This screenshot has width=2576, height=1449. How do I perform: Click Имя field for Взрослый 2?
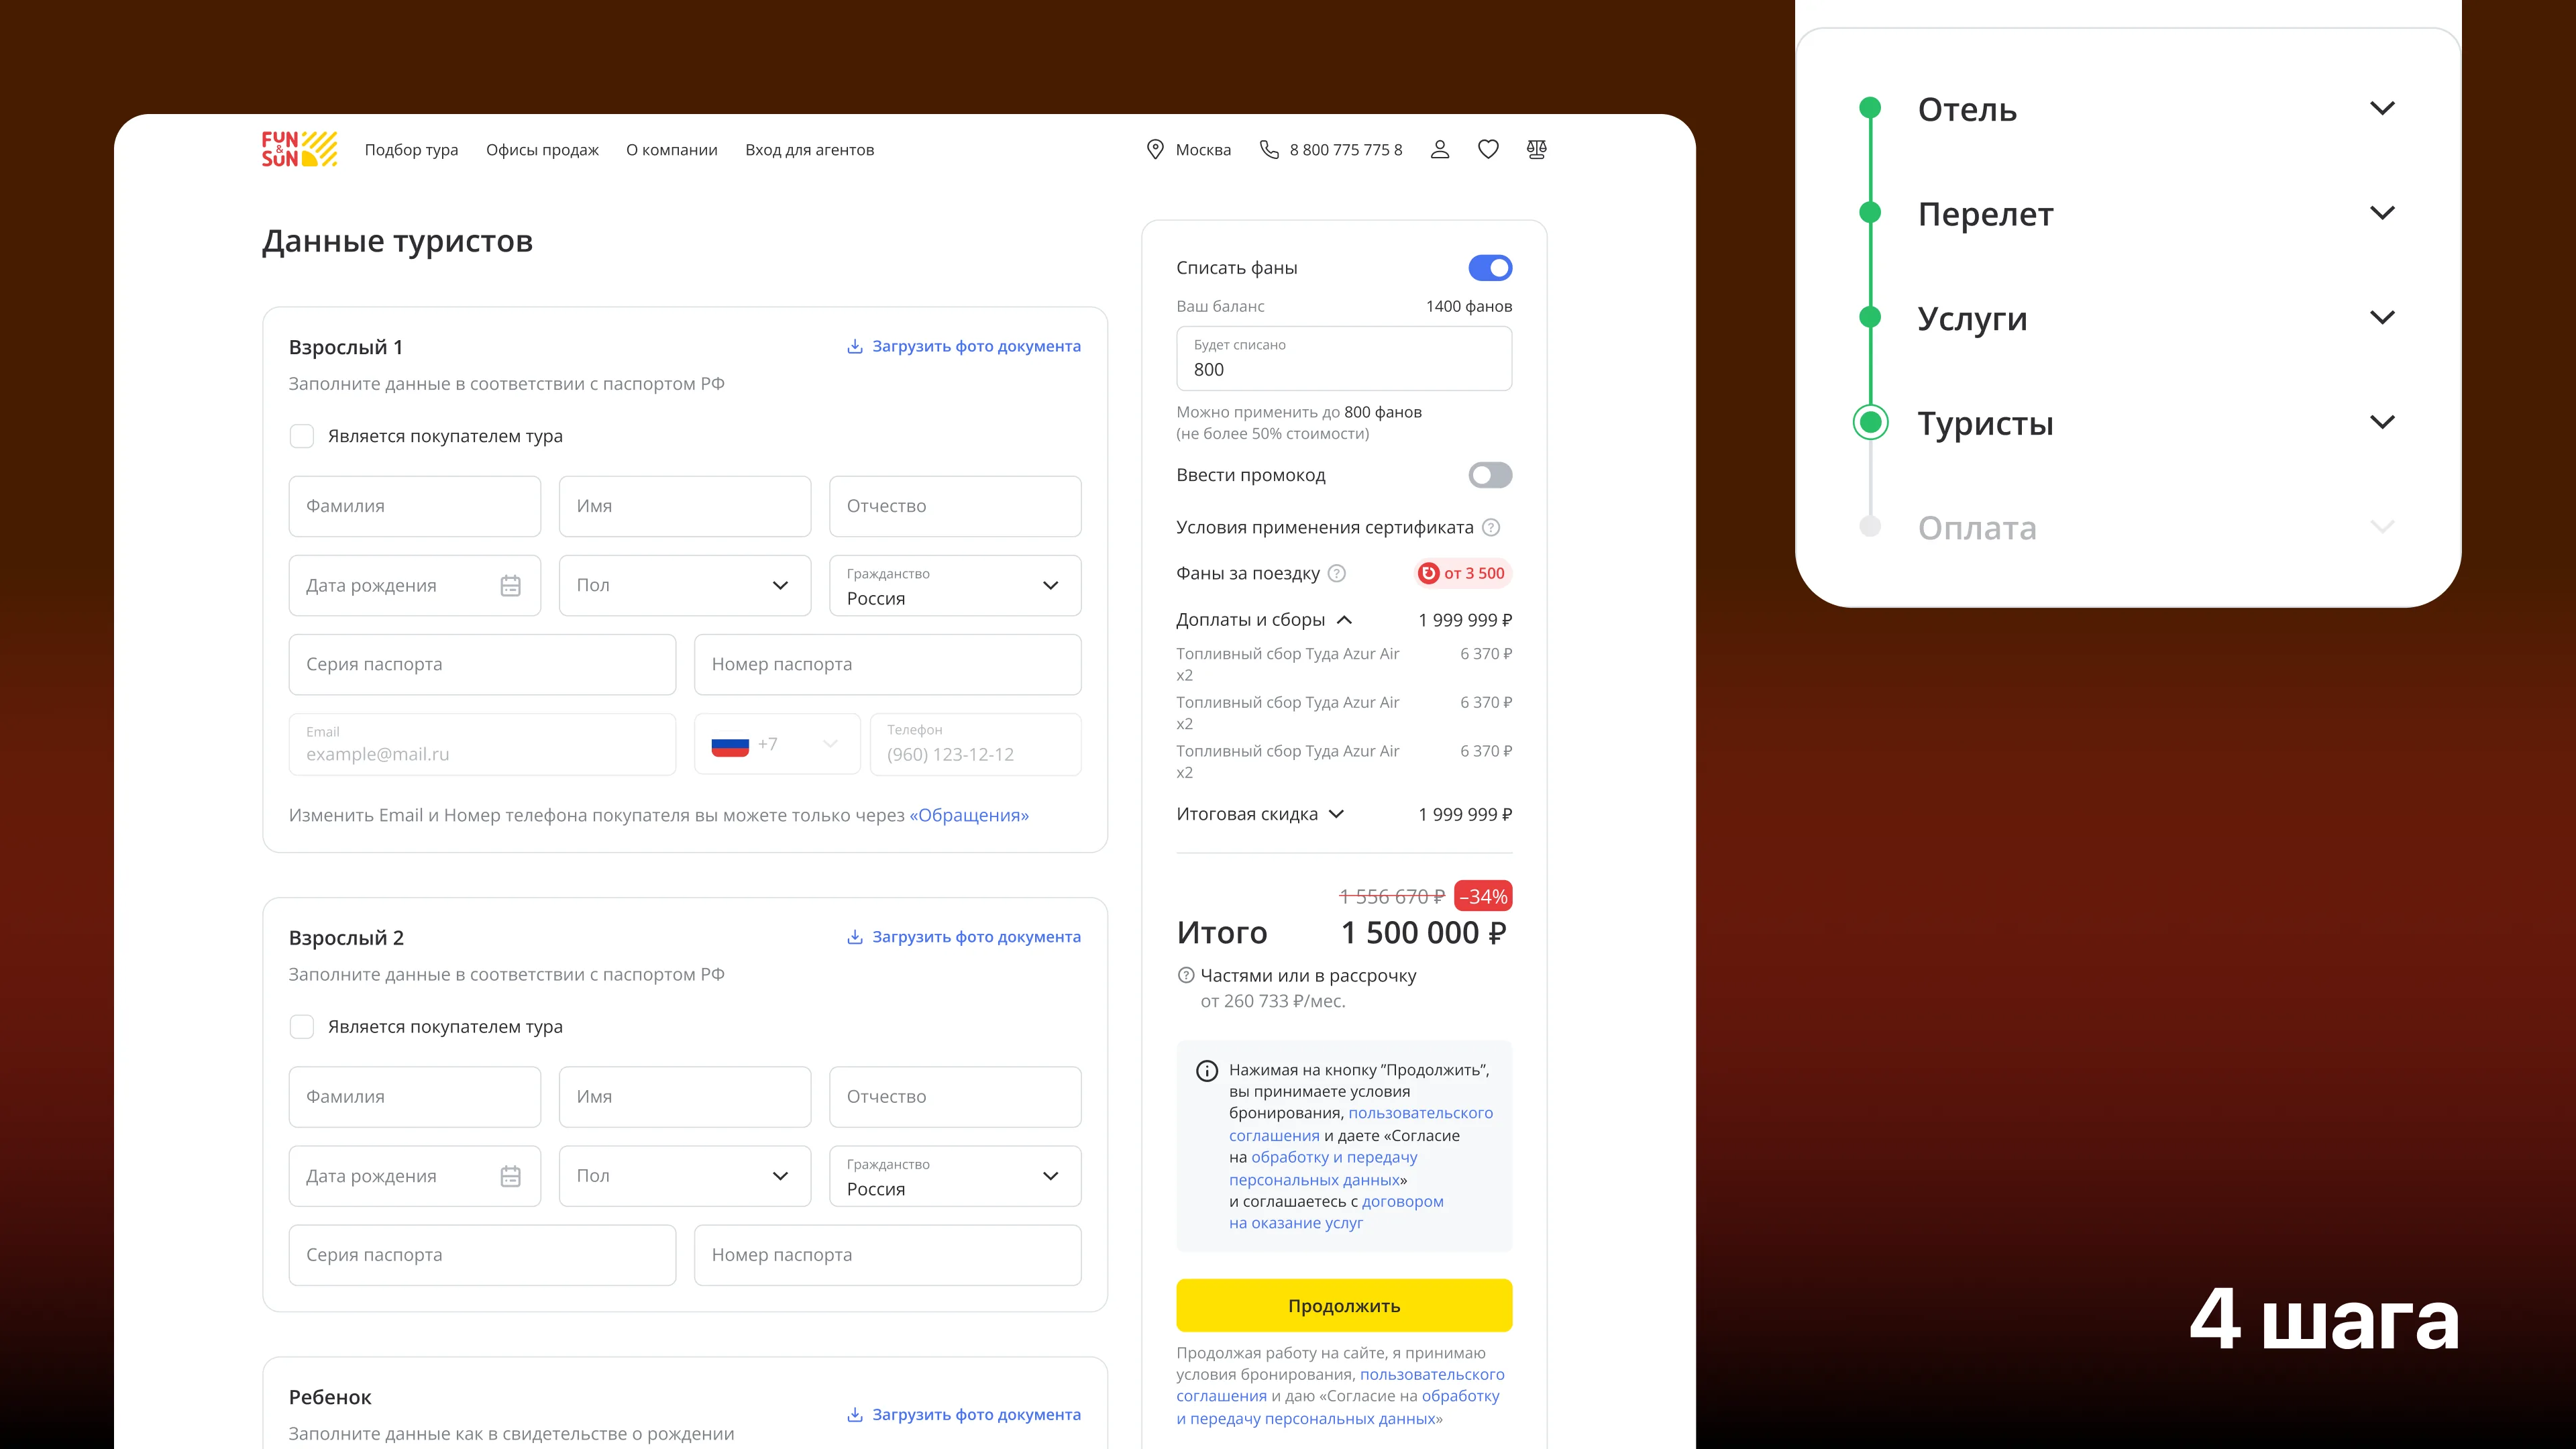point(685,1097)
